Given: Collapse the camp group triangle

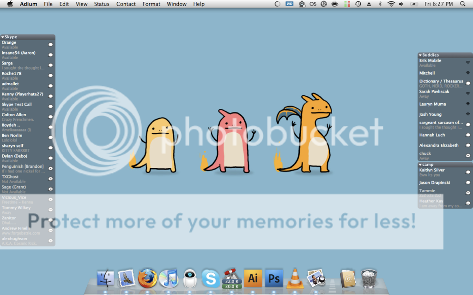Looking at the screenshot, I should point(420,165).
